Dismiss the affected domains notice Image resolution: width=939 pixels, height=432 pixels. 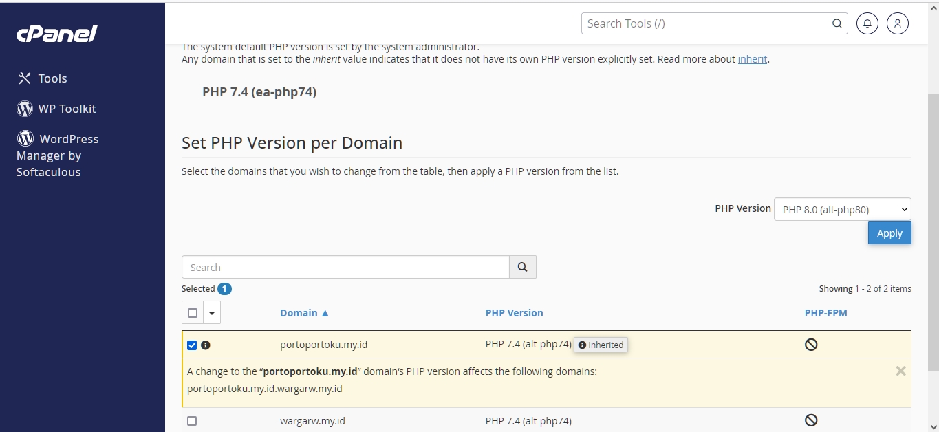pos(900,371)
